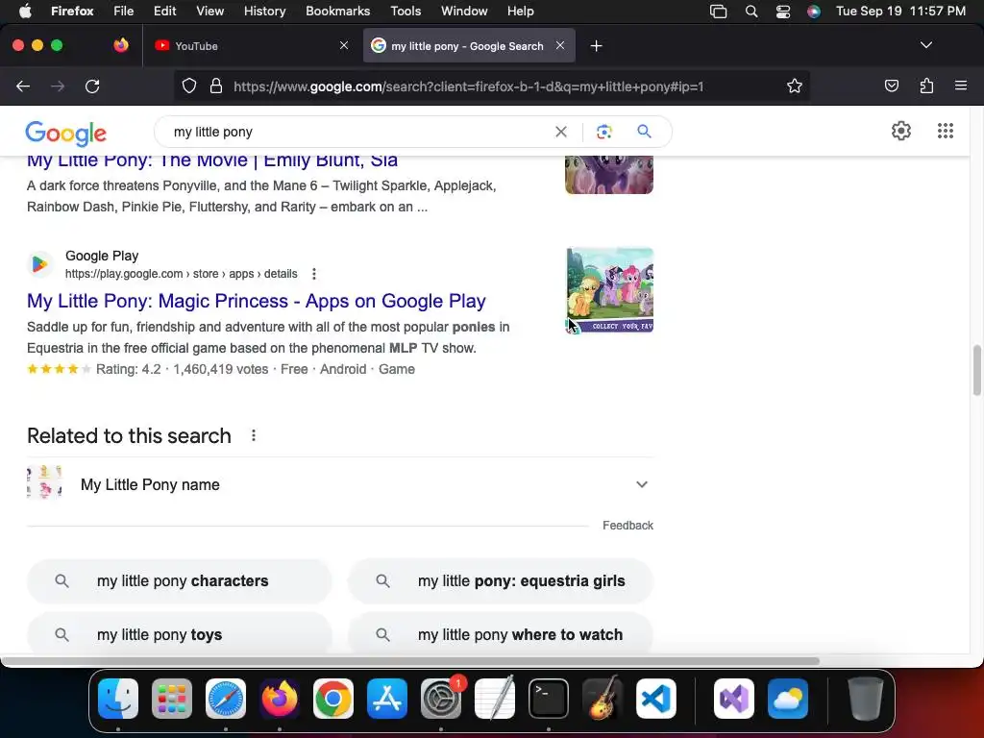Switch to the YouTube tab
The width and height of the screenshot is (984, 738).
click(251, 46)
